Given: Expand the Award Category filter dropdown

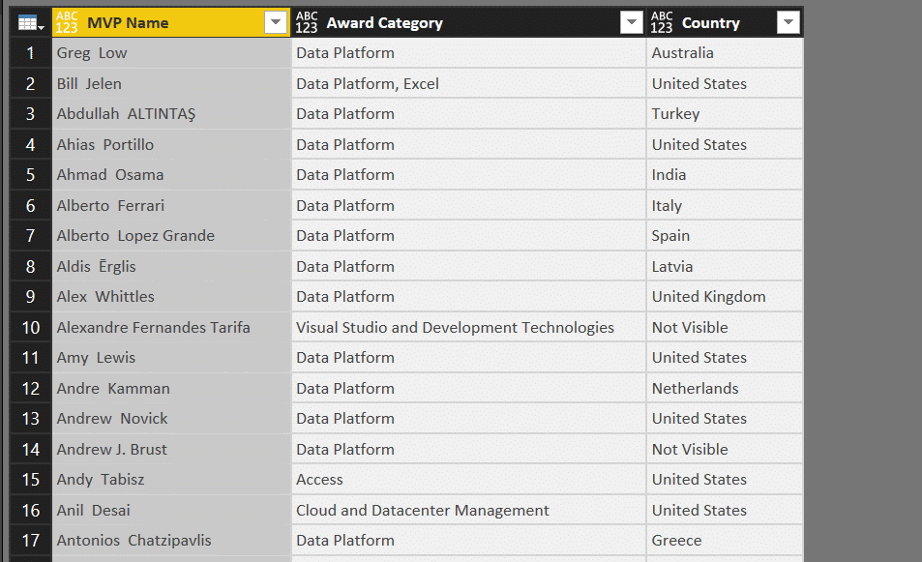Looking at the screenshot, I should coord(632,23).
